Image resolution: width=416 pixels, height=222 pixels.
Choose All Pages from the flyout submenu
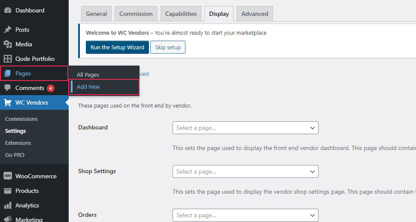[88, 75]
